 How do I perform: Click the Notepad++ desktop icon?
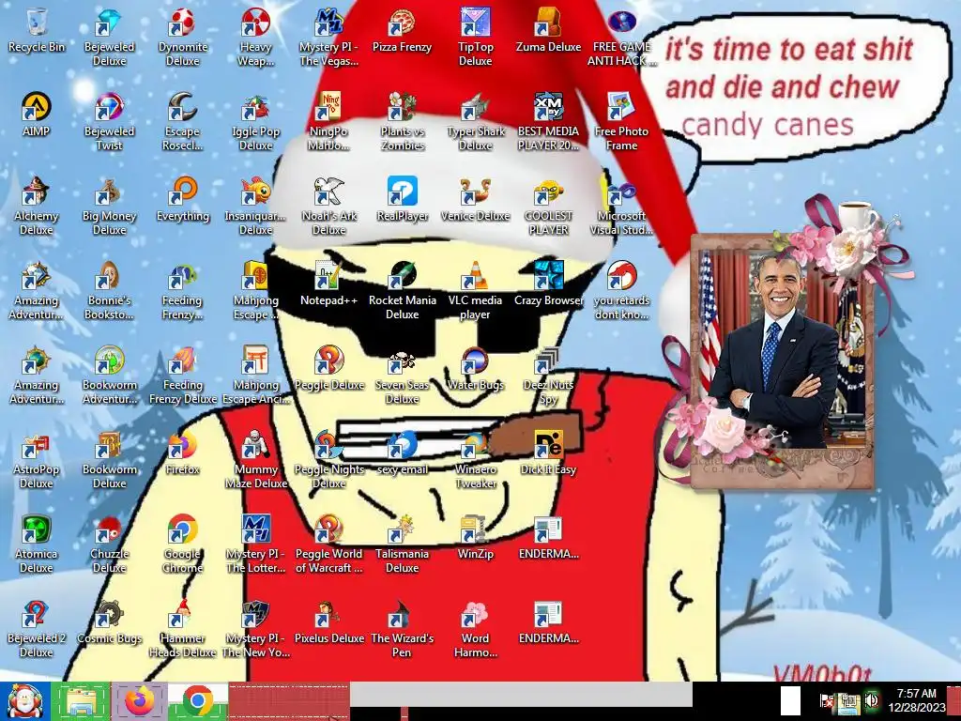click(x=328, y=284)
